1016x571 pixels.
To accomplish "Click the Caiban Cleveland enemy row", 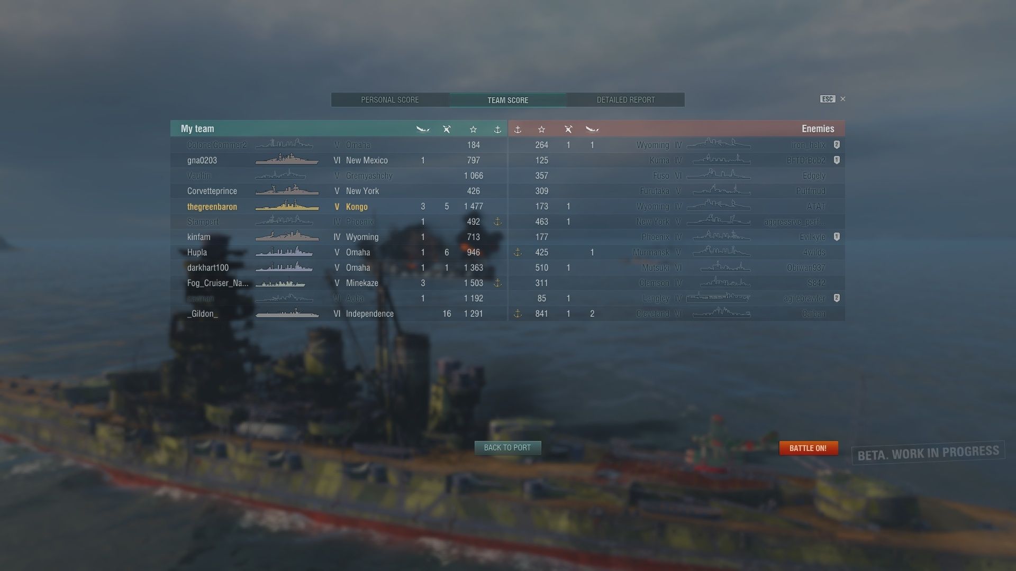I will [x=677, y=314].
